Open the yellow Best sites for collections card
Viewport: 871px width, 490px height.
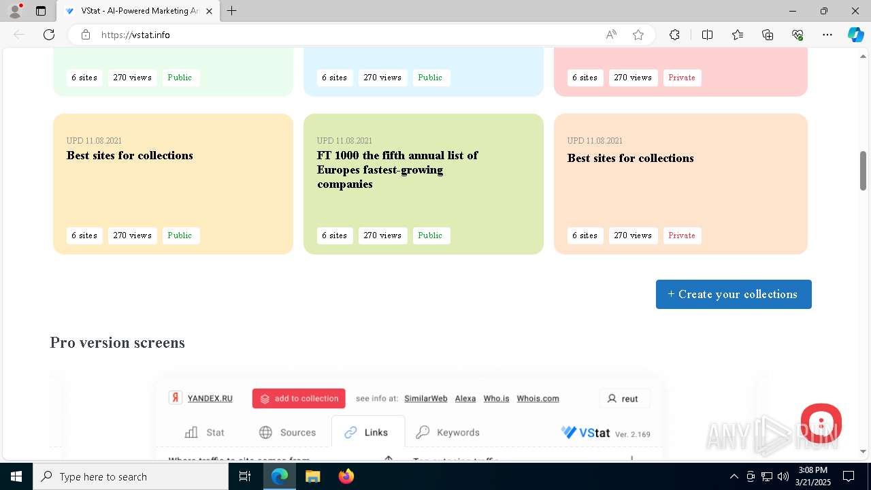173,184
